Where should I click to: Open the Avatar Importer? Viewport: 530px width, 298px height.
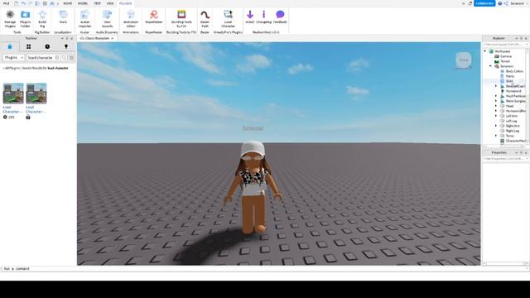tap(84, 19)
